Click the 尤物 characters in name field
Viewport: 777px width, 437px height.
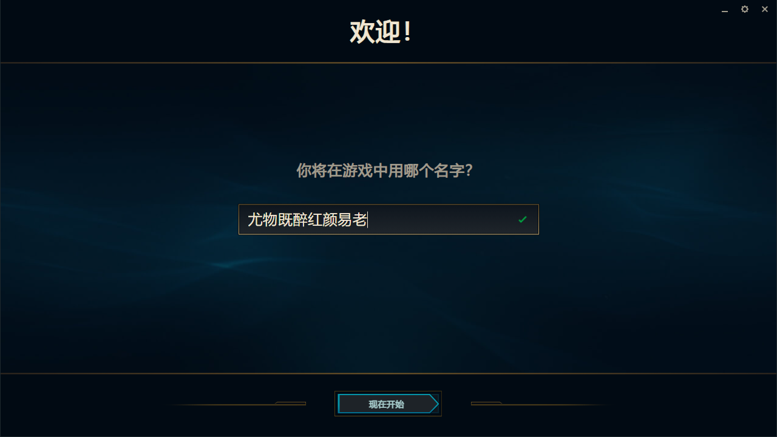point(262,219)
